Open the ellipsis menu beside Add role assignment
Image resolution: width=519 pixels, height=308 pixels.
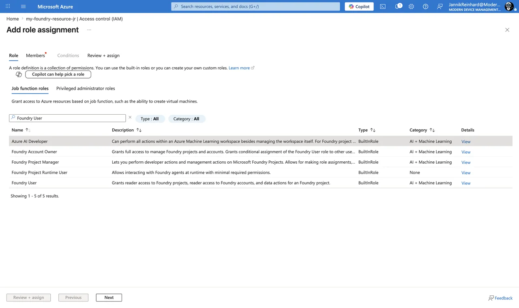[x=89, y=30]
